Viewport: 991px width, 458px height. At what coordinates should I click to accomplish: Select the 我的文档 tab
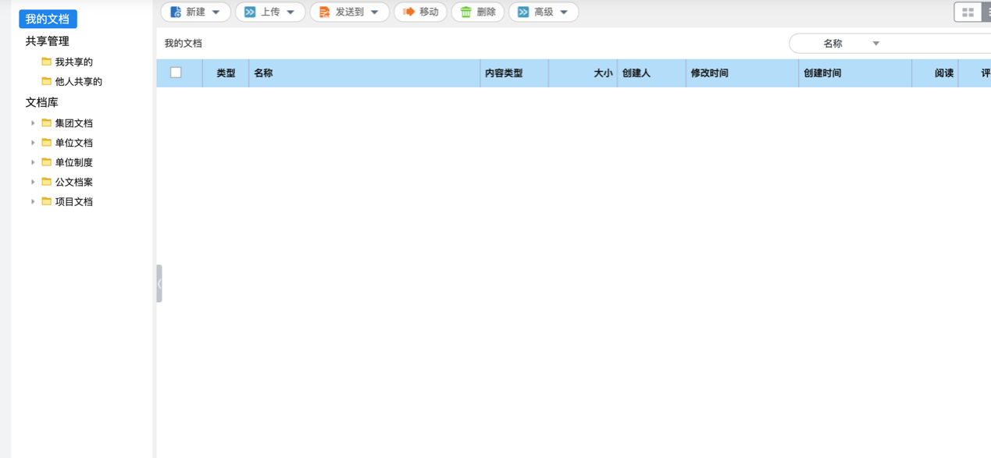pos(48,19)
